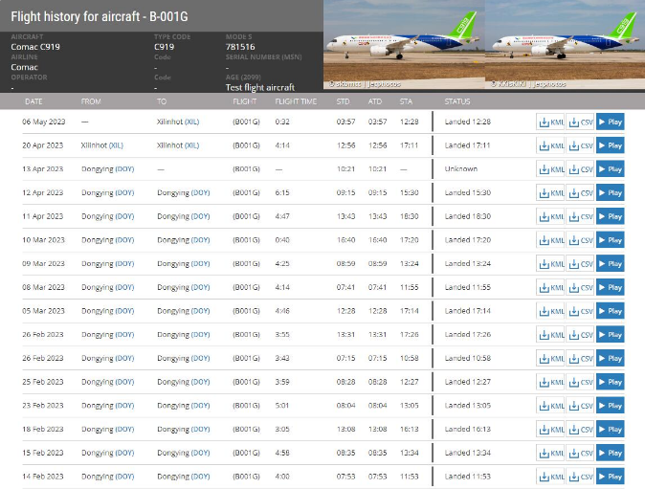645x489 pixels.
Task: Download KML for 10 Mar 2023 flight
Action: (x=550, y=240)
